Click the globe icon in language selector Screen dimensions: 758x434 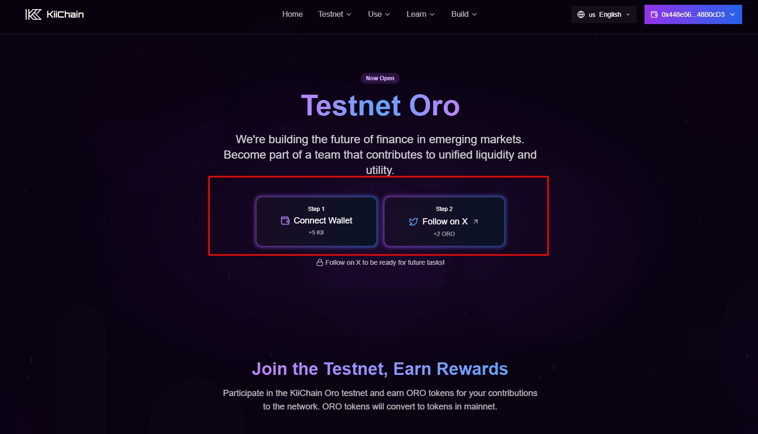[581, 14]
